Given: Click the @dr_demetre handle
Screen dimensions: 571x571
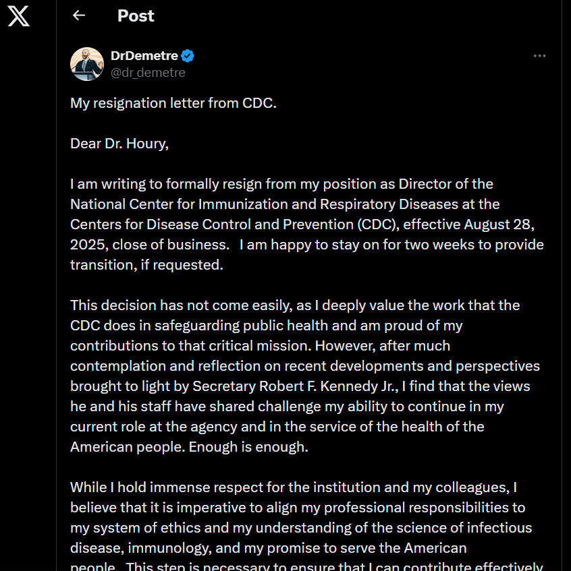Looking at the screenshot, I should pyautogui.click(x=148, y=72).
